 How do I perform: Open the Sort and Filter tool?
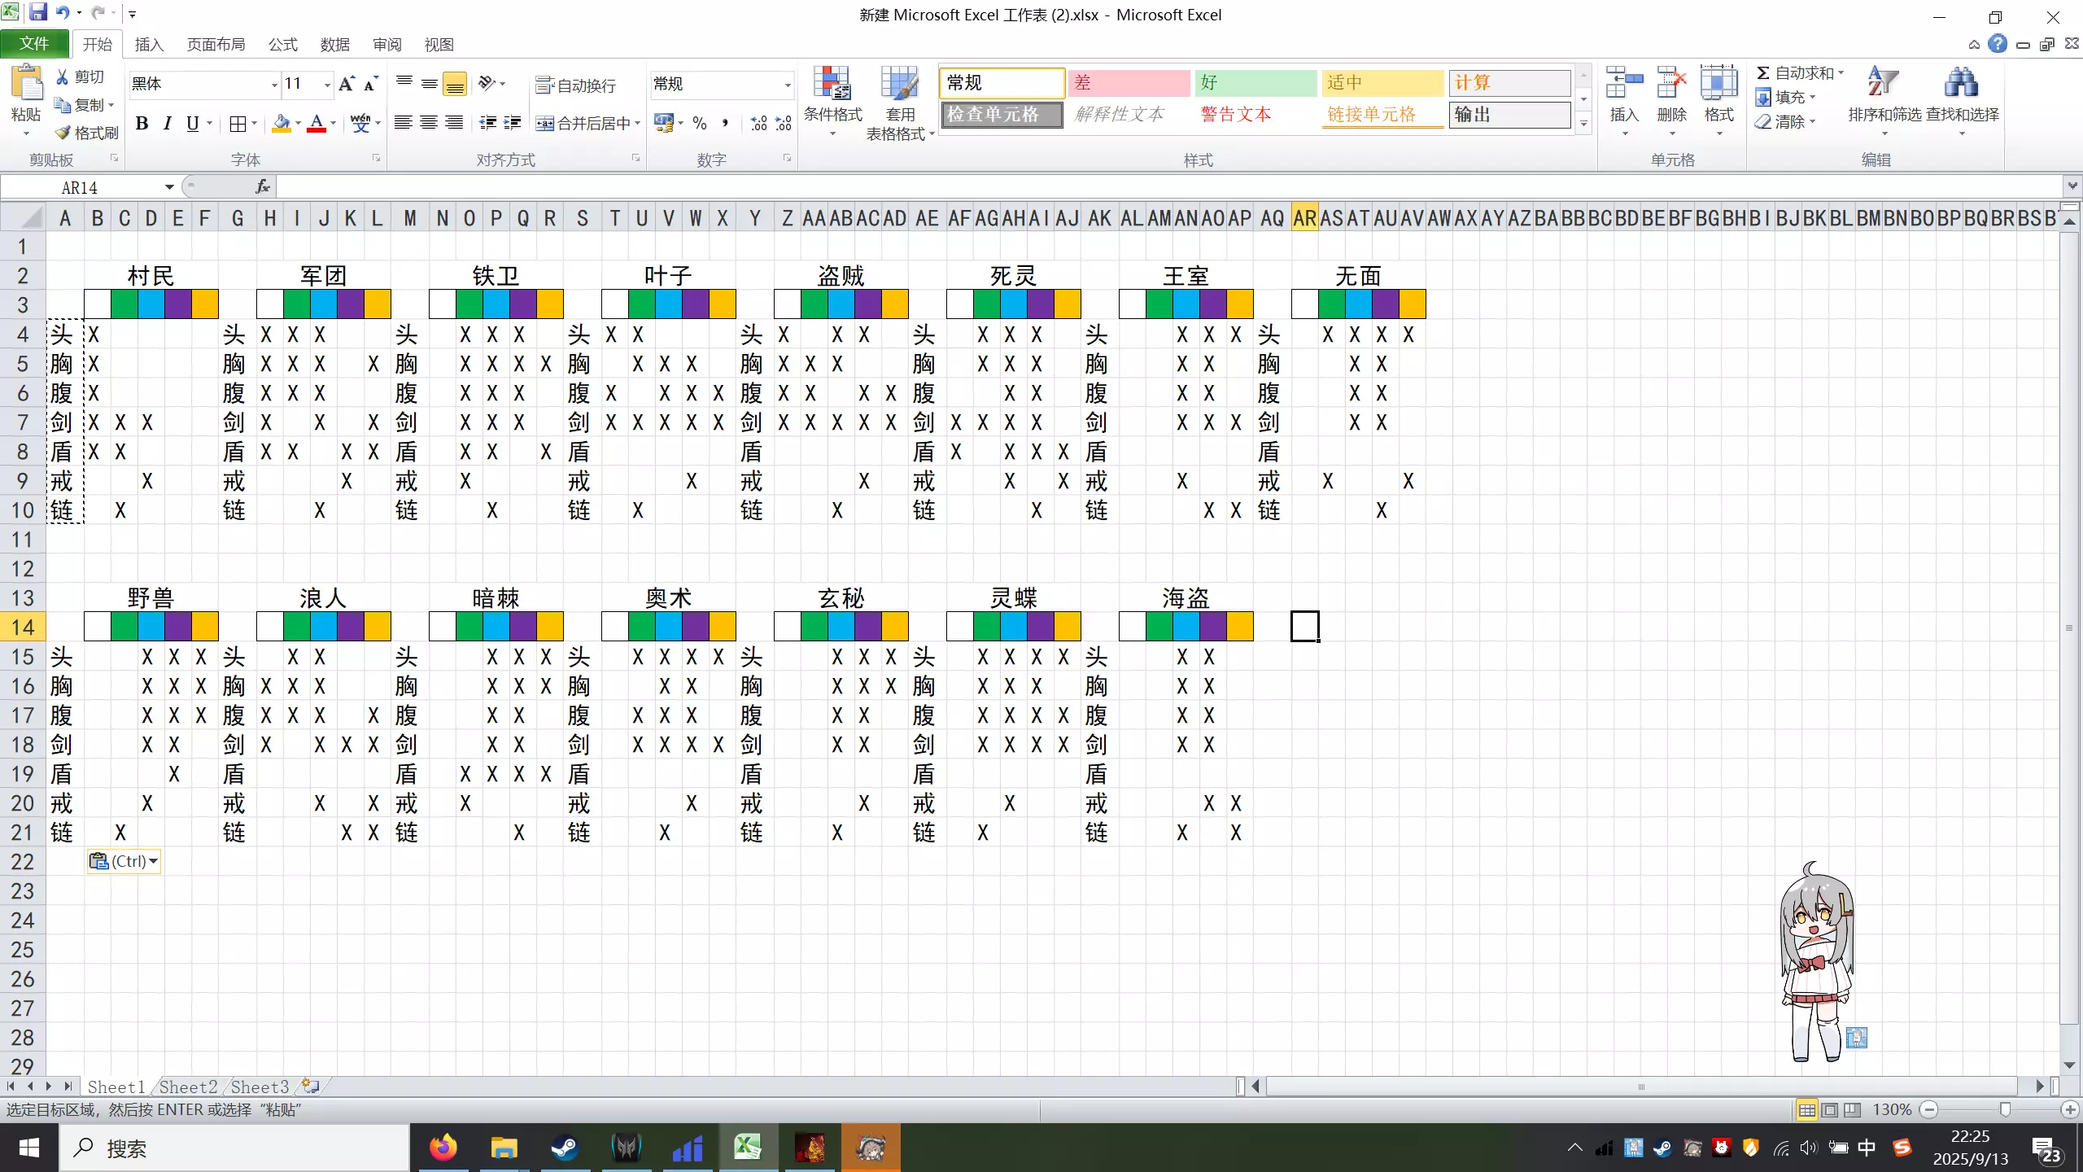(1883, 84)
